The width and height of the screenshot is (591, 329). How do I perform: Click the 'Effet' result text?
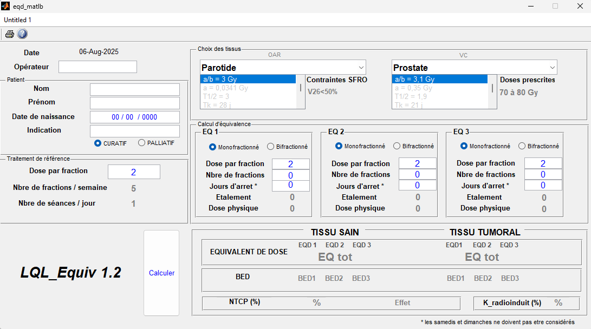402,302
